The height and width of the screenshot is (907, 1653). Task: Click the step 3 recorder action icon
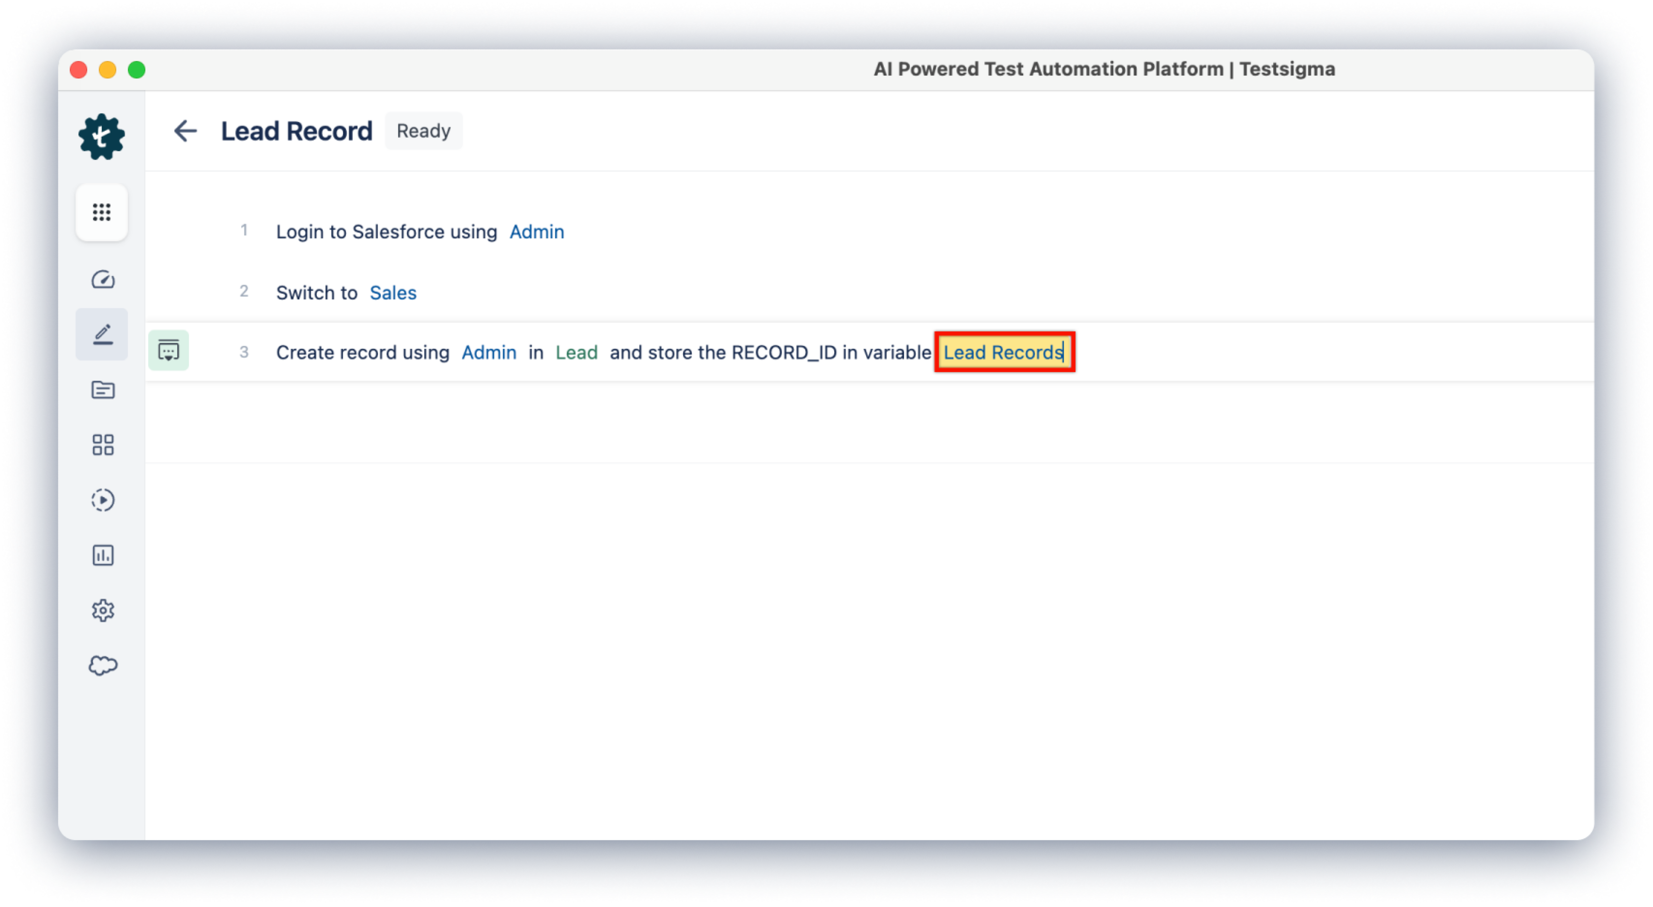[169, 350]
